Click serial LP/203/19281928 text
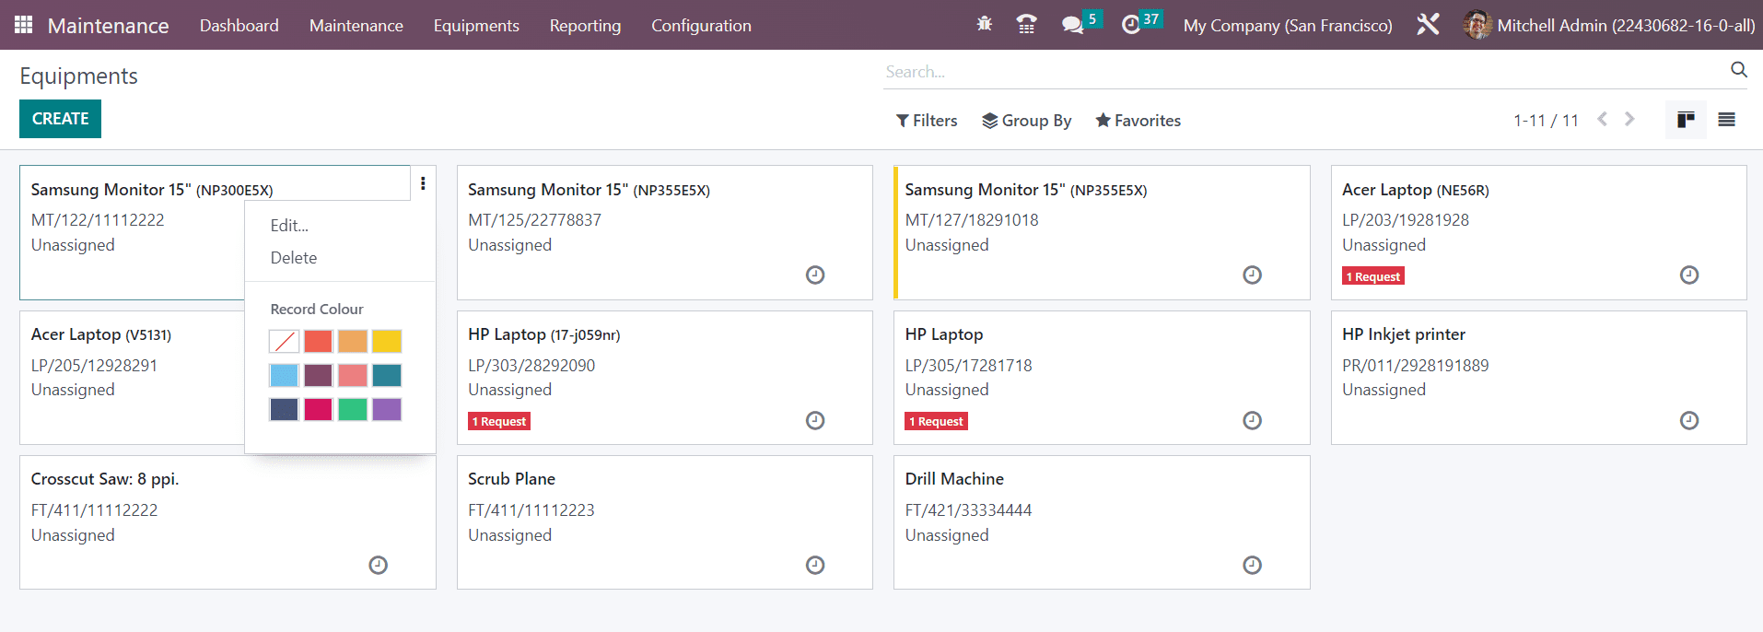Image resolution: width=1763 pixels, height=632 pixels. pos(1406,220)
